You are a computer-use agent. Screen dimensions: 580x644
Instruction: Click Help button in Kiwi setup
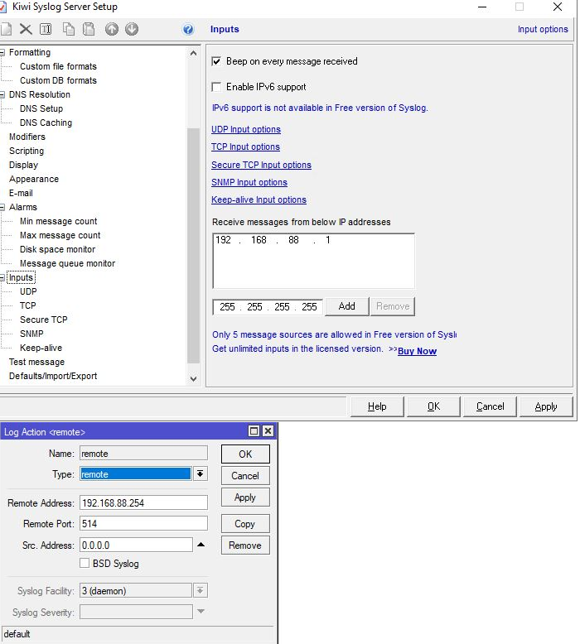pos(377,406)
